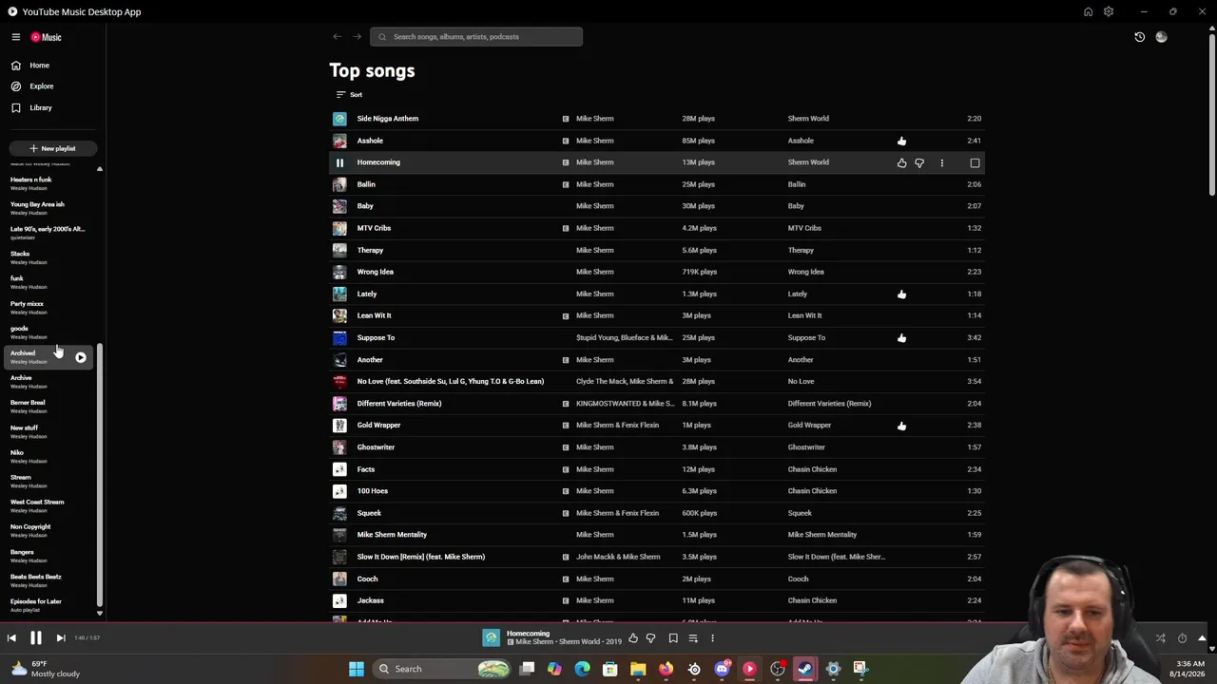Toggle like on Asshole song
The width and height of the screenshot is (1217, 684).
(901, 141)
